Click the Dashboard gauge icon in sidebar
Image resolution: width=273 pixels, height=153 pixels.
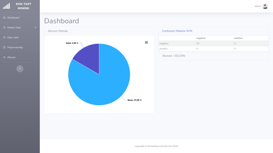tap(4, 18)
